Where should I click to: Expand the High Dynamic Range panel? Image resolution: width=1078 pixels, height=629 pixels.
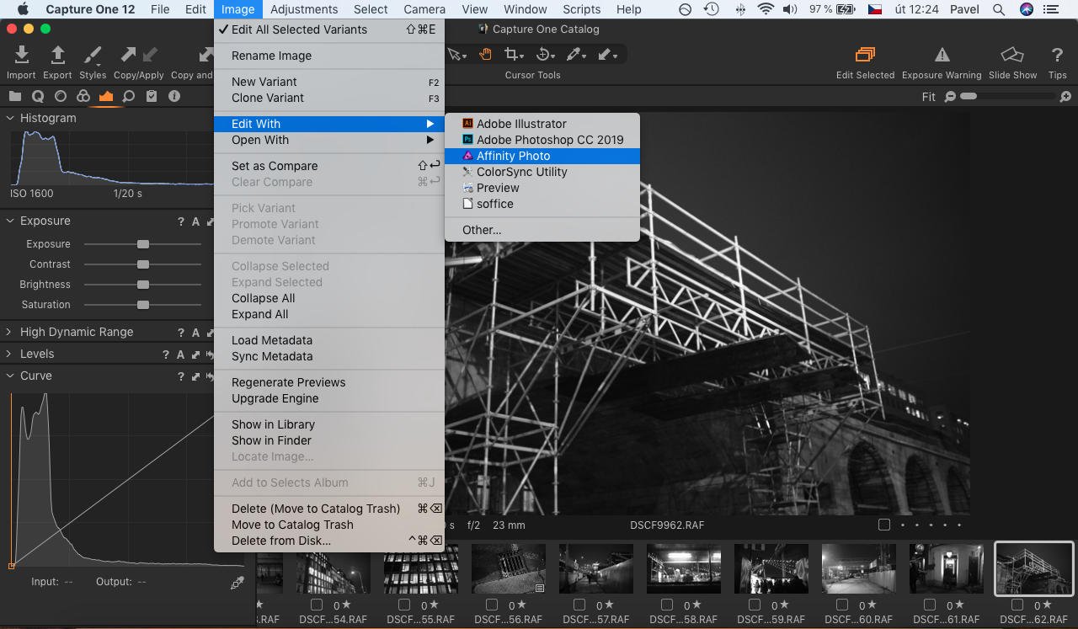click(10, 333)
